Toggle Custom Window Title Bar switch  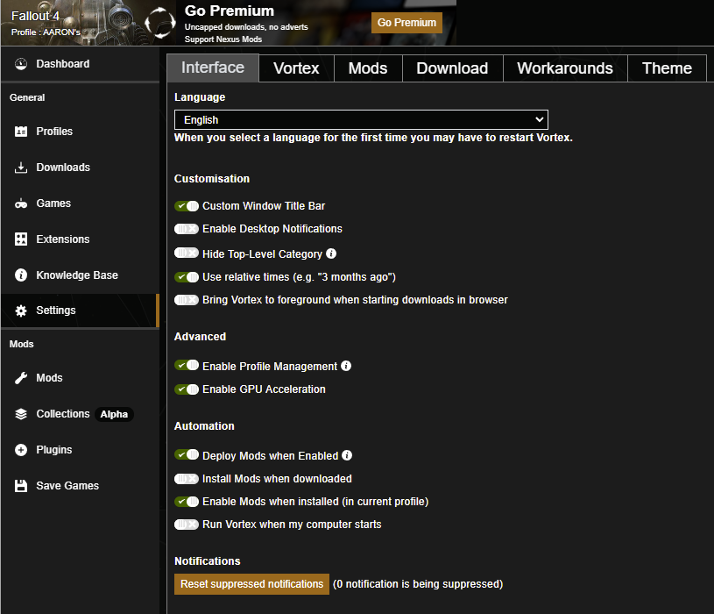tap(187, 206)
